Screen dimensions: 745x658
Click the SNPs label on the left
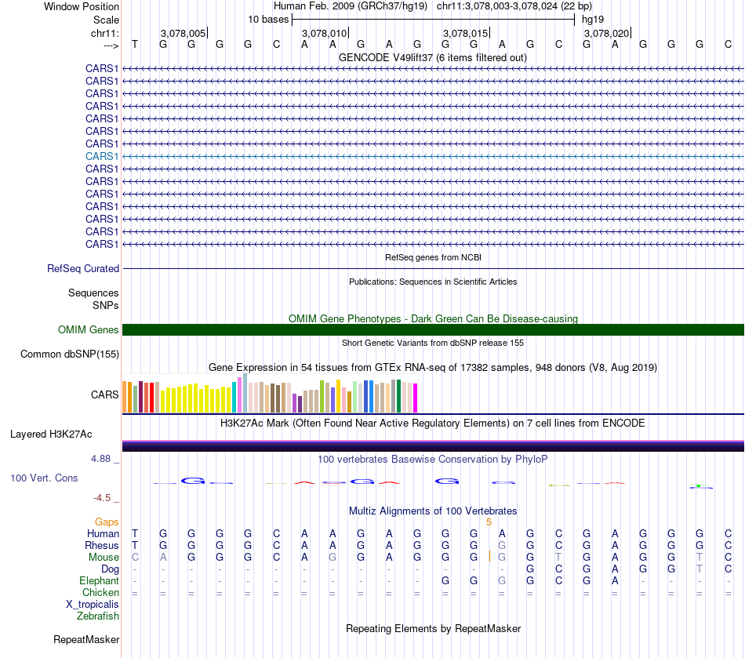click(x=106, y=306)
